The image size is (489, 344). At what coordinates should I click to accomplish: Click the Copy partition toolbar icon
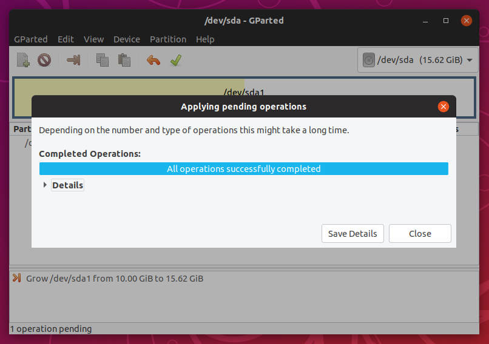click(x=103, y=60)
